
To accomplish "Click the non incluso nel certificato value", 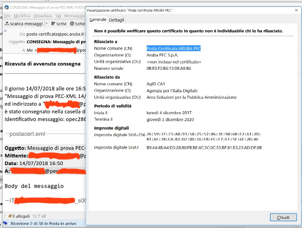I will [x=174, y=62].
